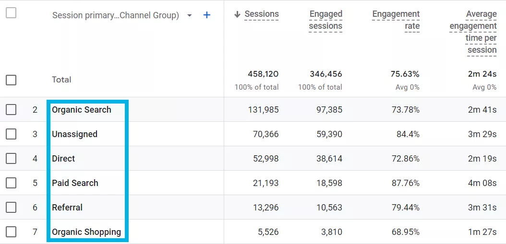Click total engaged sessions value 346,456

(x=326, y=74)
